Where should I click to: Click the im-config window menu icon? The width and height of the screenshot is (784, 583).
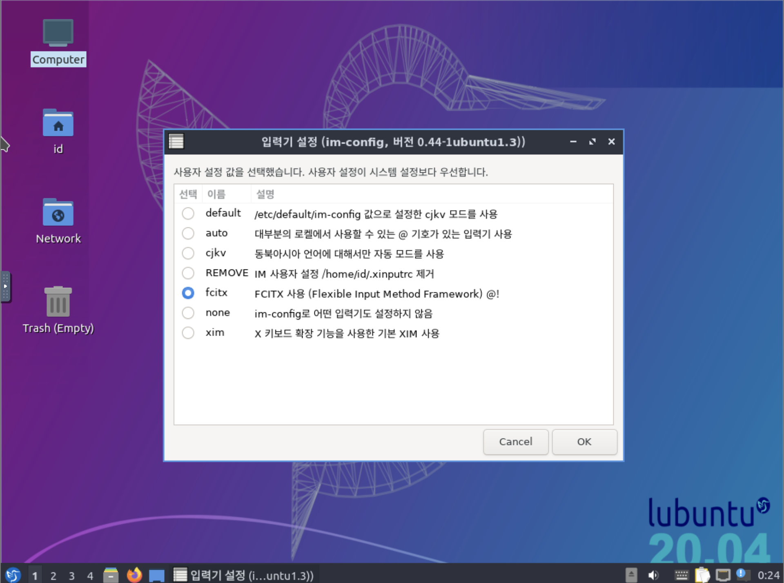(x=176, y=142)
